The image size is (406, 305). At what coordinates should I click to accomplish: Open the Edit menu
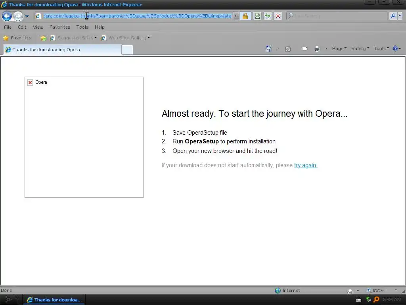click(x=22, y=27)
